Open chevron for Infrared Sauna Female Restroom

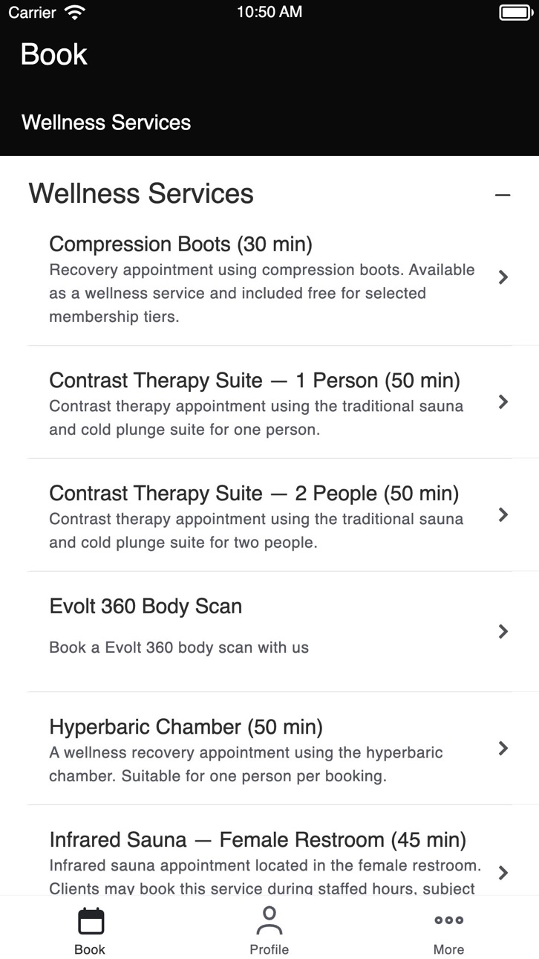(503, 873)
